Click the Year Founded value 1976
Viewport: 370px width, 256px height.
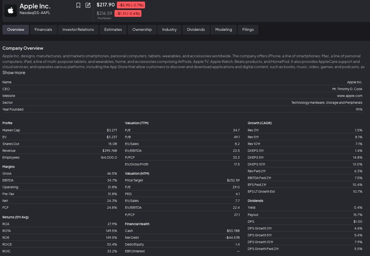pyautogui.click(x=359, y=109)
